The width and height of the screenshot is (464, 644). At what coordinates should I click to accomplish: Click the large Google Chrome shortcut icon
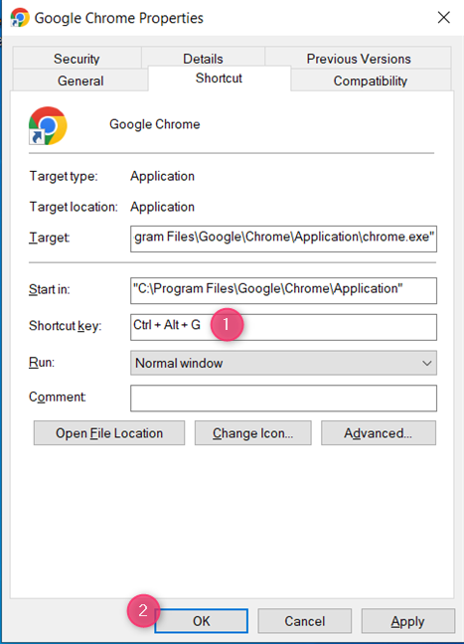48,125
